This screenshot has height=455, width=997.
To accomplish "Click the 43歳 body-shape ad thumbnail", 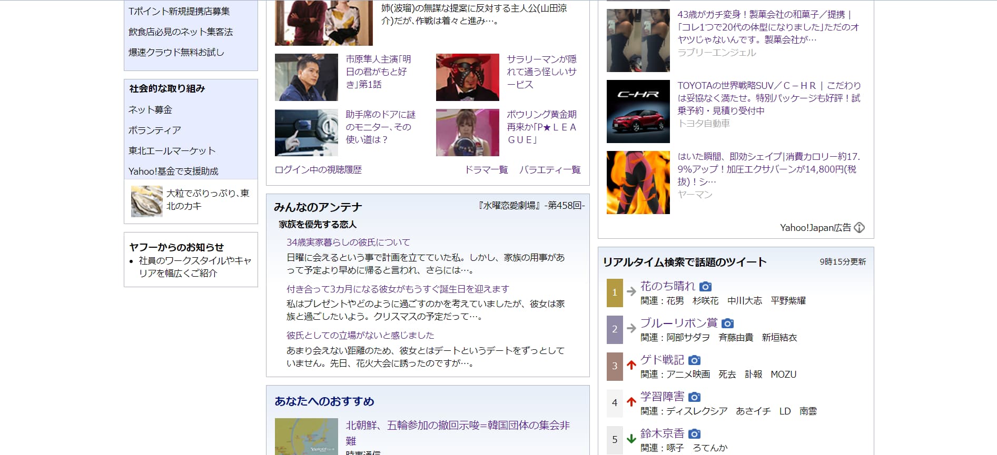I will coord(638,41).
